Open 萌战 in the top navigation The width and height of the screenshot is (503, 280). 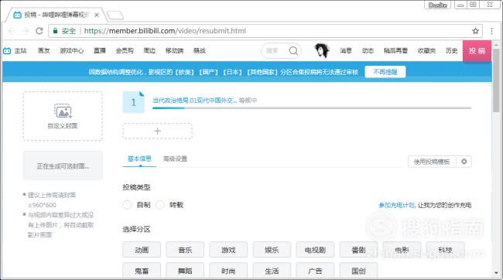coord(199,51)
